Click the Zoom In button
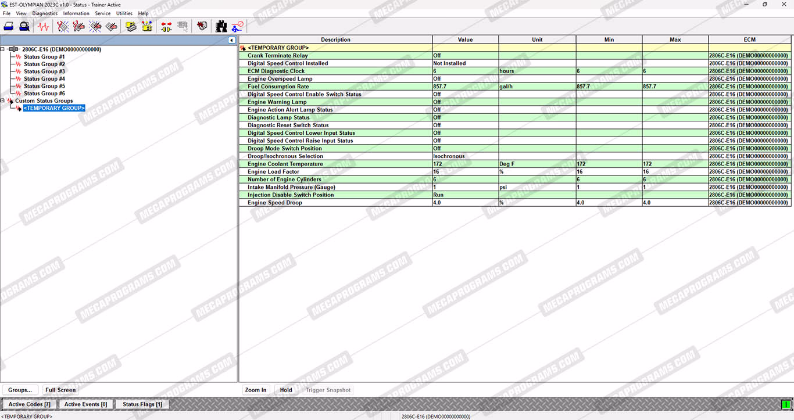794x420 pixels. (x=256, y=390)
